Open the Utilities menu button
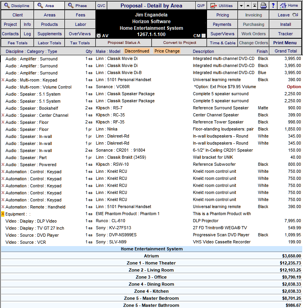303x308 pixels. (x=222, y=6)
